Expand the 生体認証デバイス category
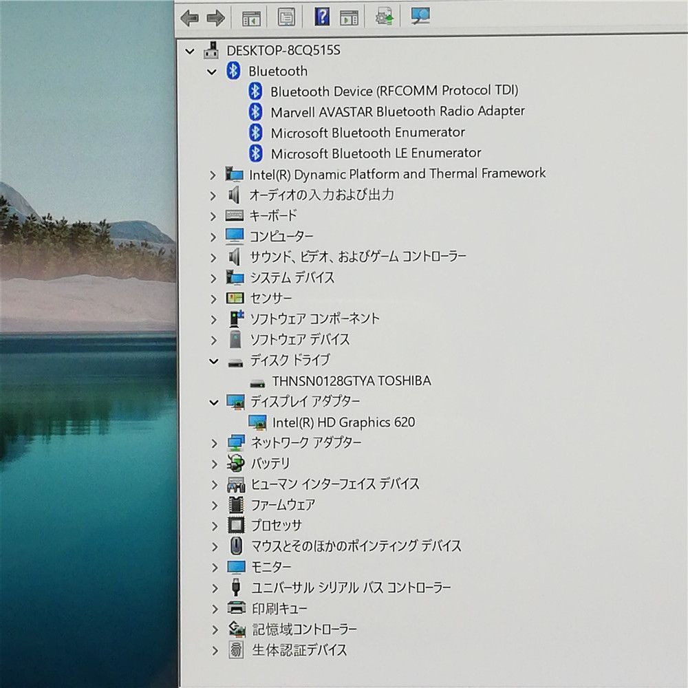 [x=215, y=650]
